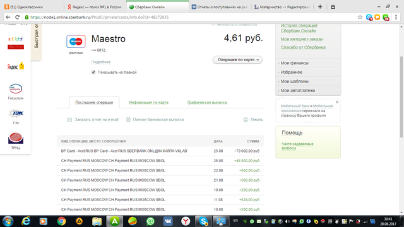
Task: Reload the page with the refresh icon
Action: (17, 17)
